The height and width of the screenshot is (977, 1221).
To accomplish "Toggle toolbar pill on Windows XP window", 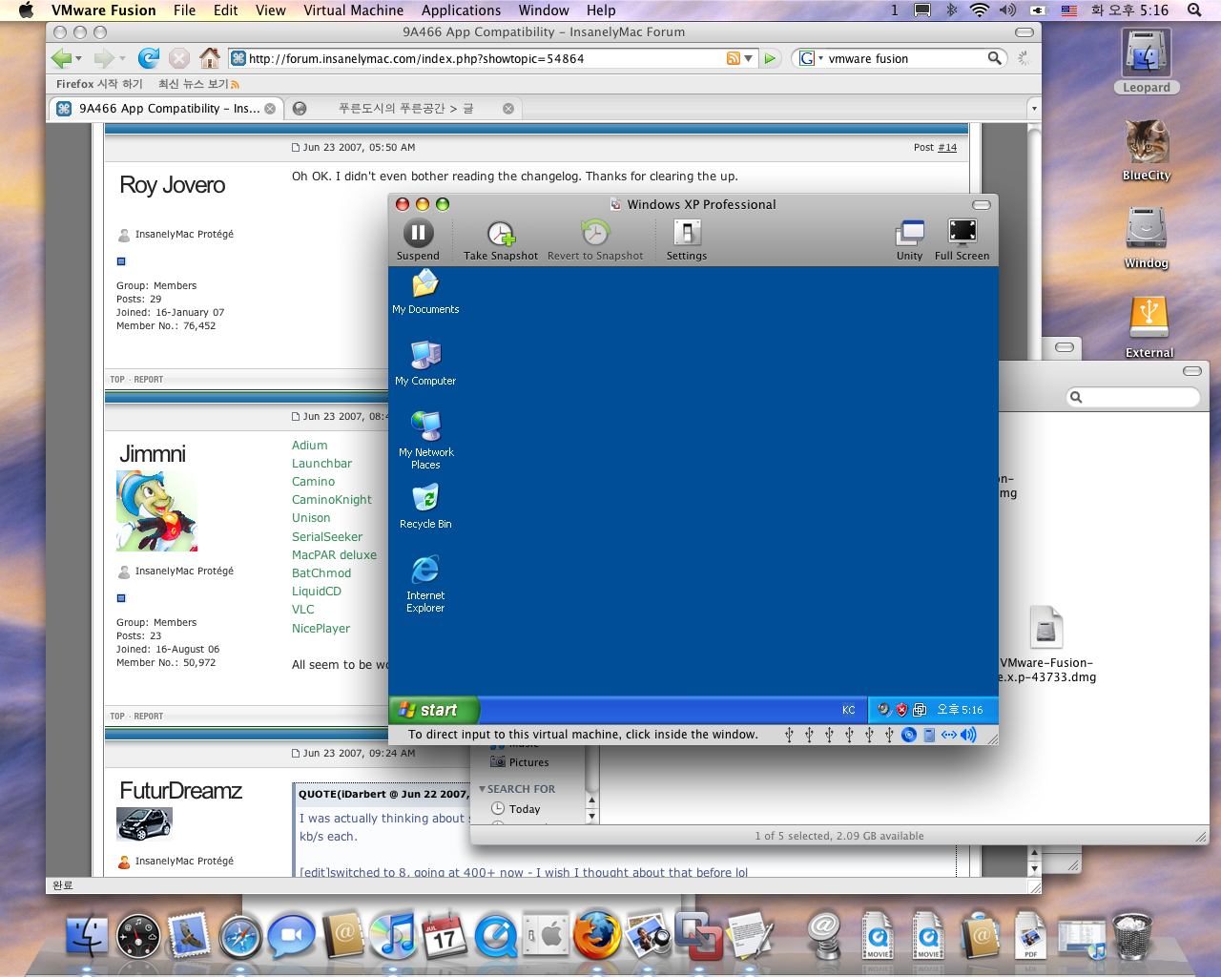I will 981,204.
